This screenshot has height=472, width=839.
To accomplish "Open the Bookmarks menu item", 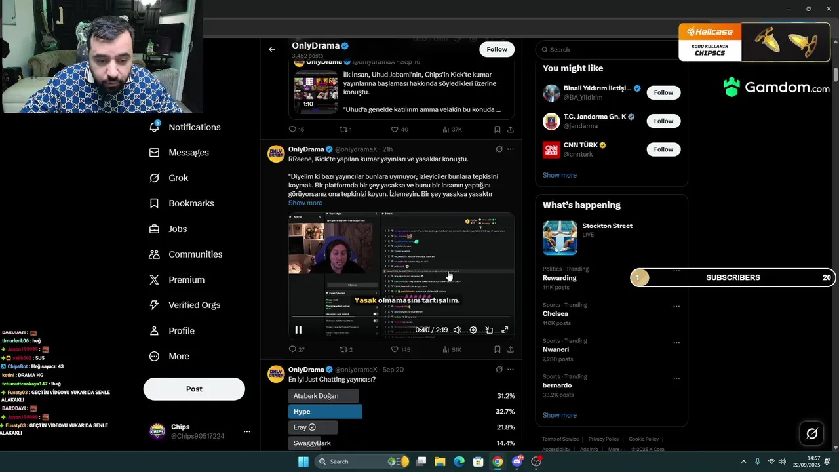I will coord(182,203).
